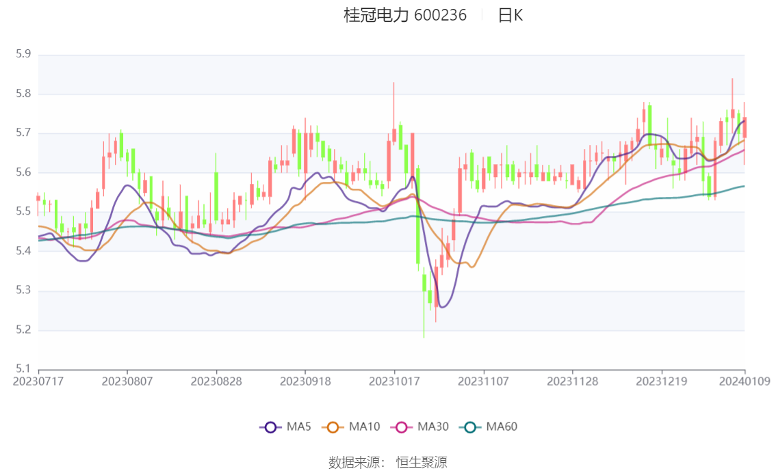Image resolution: width=776 pixels, height=471 pixels.
Task: Toggle the MA60 legend series
Action: [489, 427]
